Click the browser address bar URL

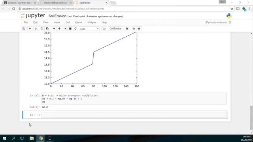click(x=63, y=9)
